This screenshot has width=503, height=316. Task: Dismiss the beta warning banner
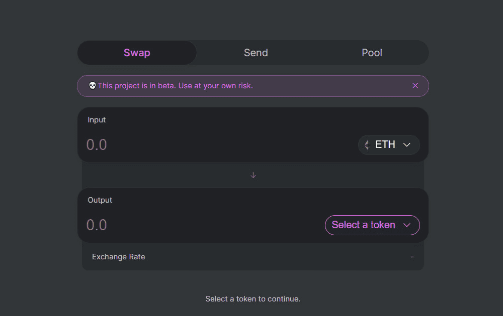coord(415,85)
